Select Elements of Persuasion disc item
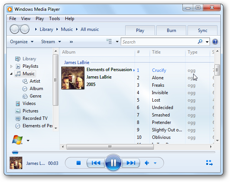This screenshot has height=182, width=230. click(x=34, y=126)
